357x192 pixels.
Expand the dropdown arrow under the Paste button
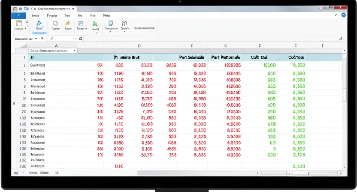click(25, 29)
